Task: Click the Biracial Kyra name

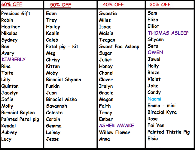Action: (x=162, y=112)
